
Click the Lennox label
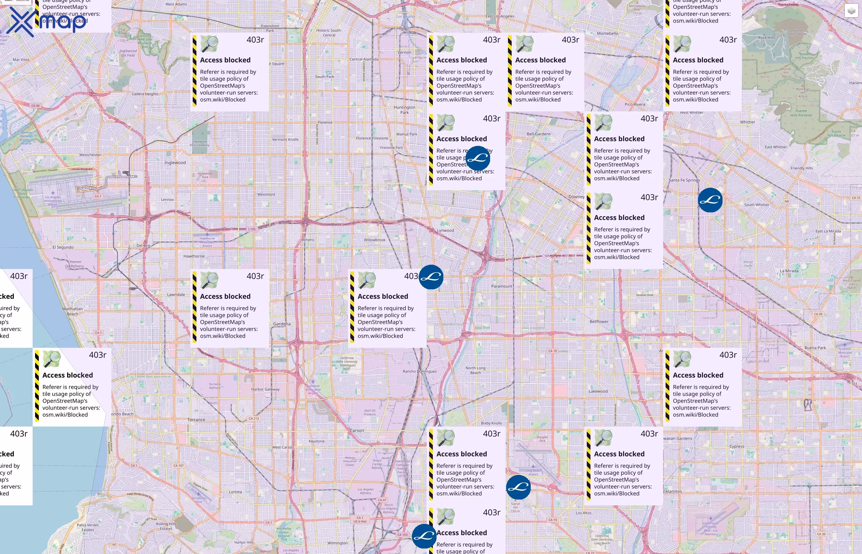(x=167, y=200)
